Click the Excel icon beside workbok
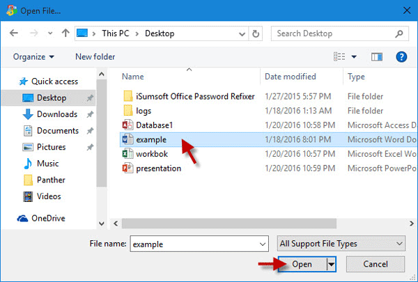418x282 pixels. [x=127, y=154]
